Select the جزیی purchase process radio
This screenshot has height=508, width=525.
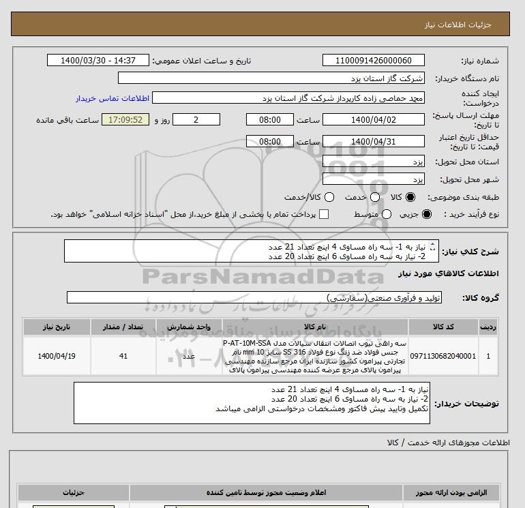pos(427,214)
